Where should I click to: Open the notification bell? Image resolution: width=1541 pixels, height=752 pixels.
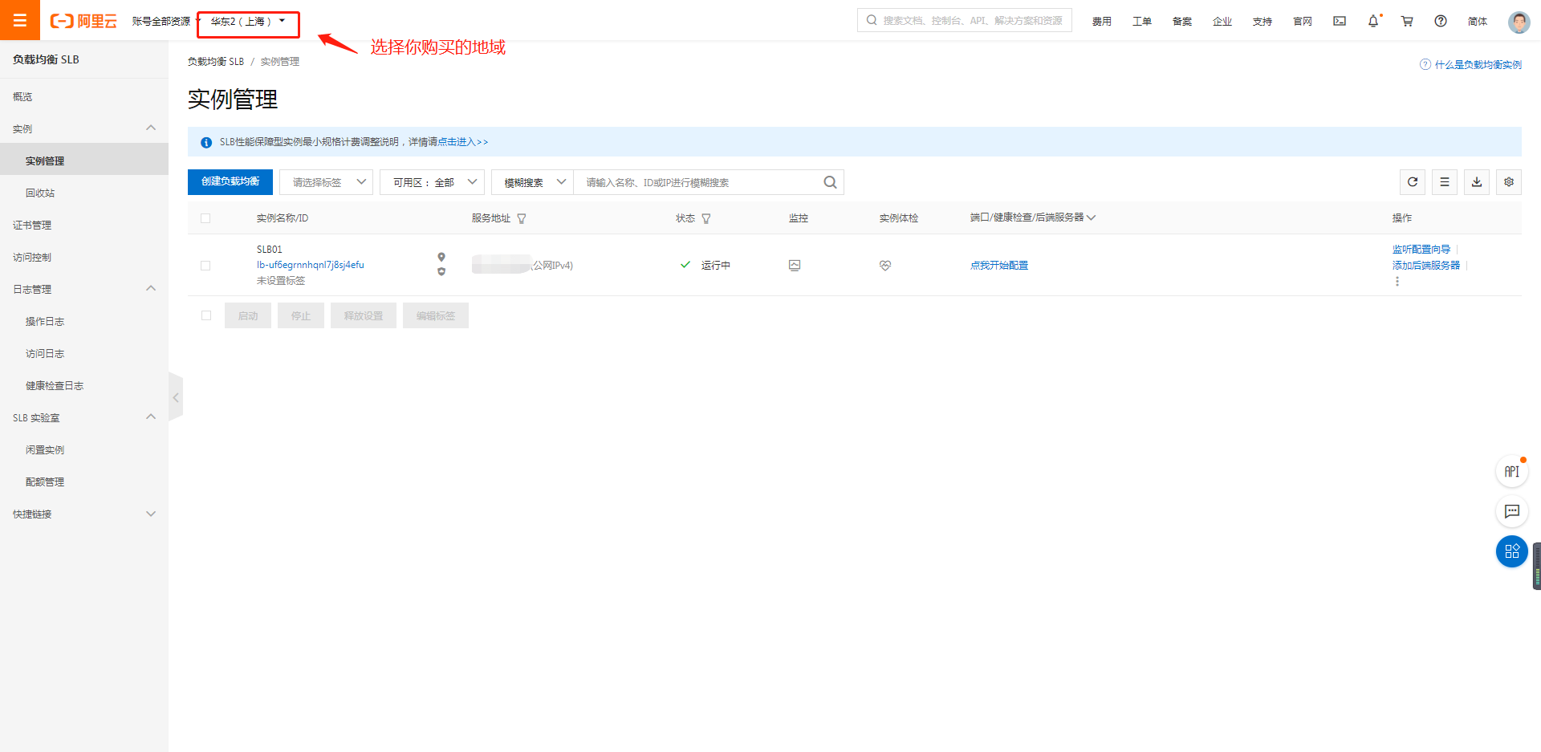[x=1373, y=22]
